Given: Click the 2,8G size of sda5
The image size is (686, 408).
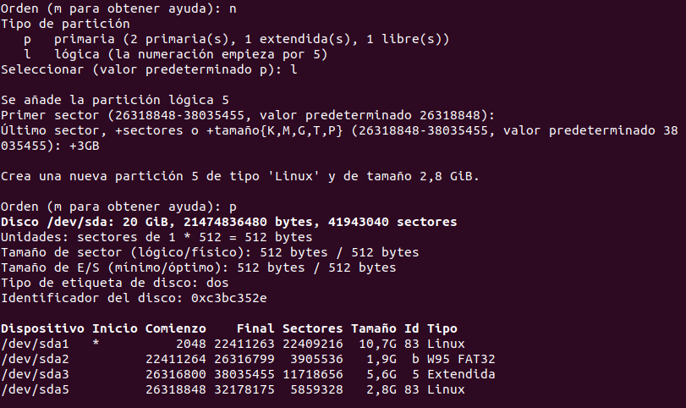Looking at the screenshot, I should (x=381, y=389).
